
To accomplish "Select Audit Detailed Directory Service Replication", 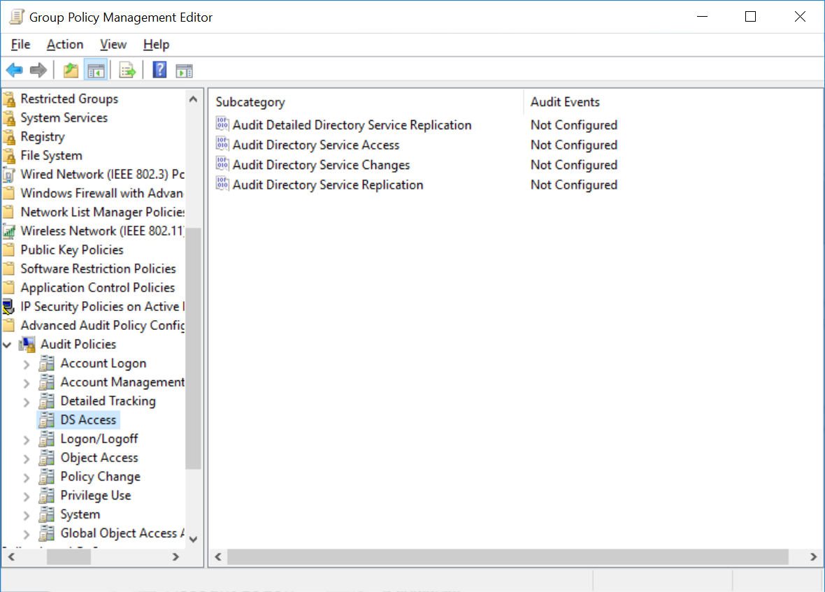I will click(x=352, y=124).
